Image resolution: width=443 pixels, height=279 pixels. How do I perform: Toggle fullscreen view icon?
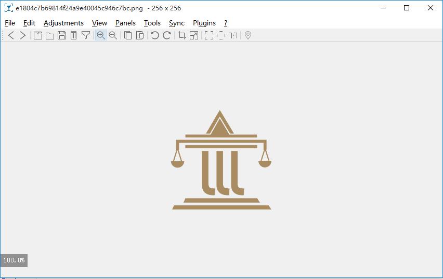209,35
